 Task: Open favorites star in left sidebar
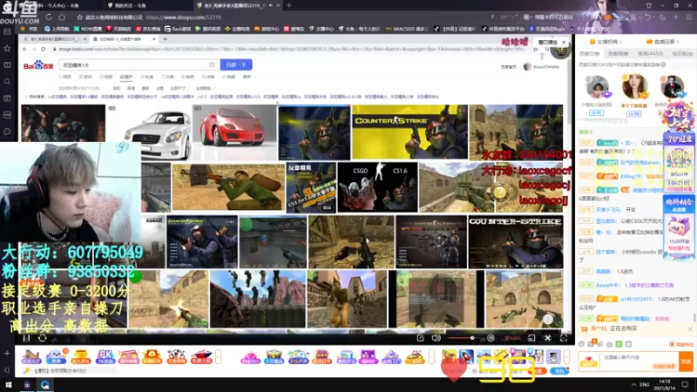7,48
